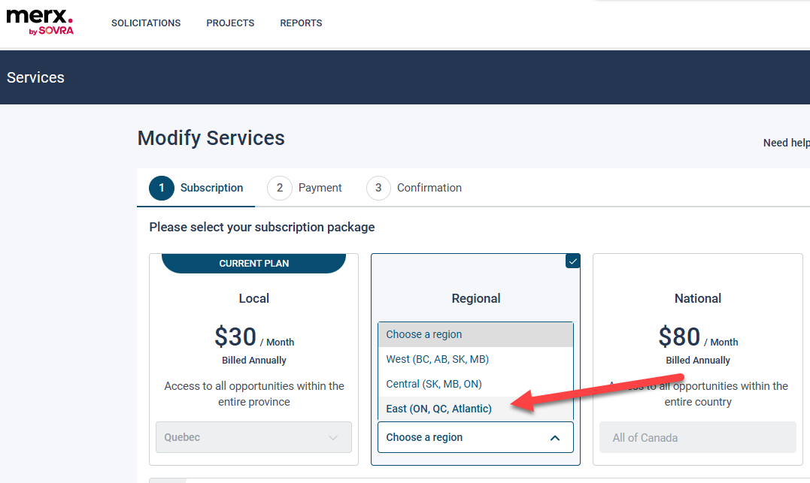The image size is (810, 483).
Task: Select the National plan card
Action: (697, 359)
